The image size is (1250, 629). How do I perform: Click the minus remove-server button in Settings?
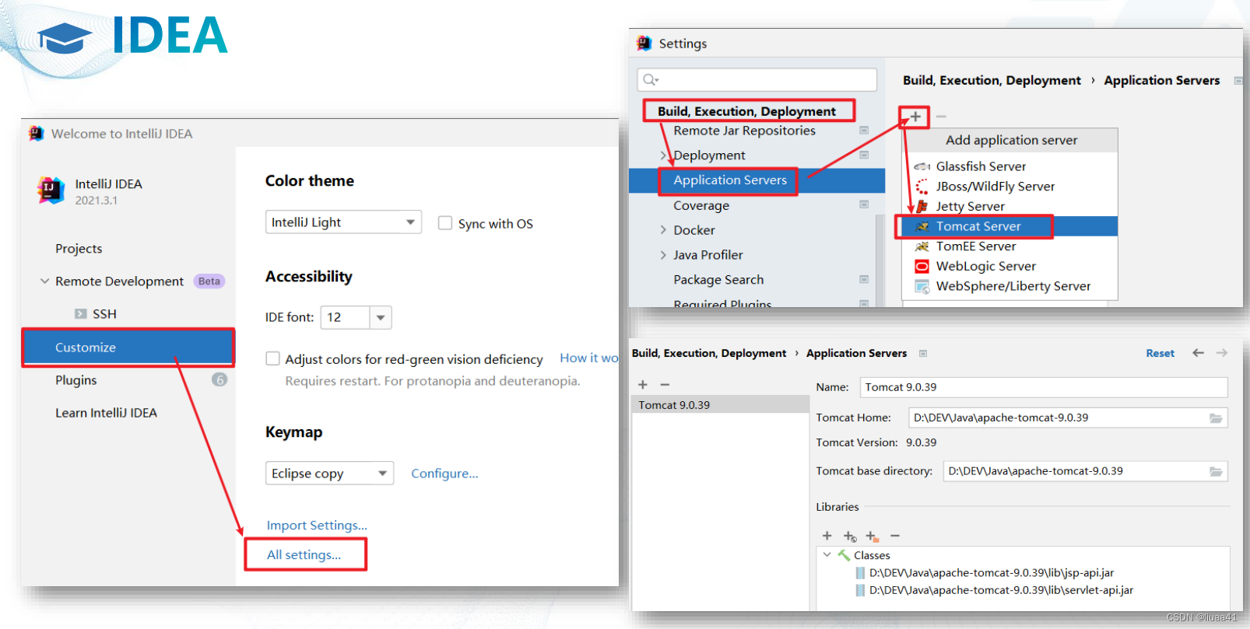point(941,117)
